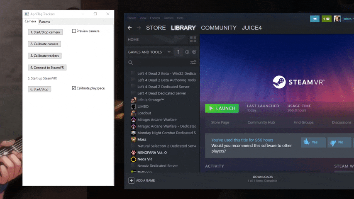Select Mirage: Arcane Warfare - Dedicated entry
The width and height of the screenshot is (354, 199).
(166, 126)
